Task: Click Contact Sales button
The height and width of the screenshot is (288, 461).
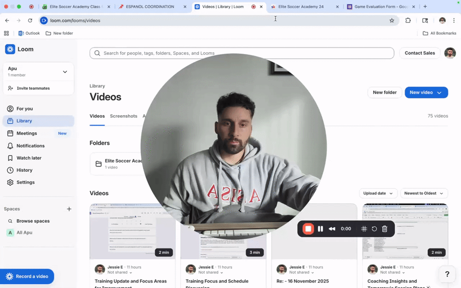Action: (x=420, y=53)
